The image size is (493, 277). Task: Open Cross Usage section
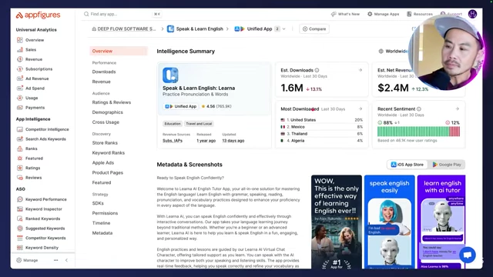pyautogui.click(x=106, y=122)
